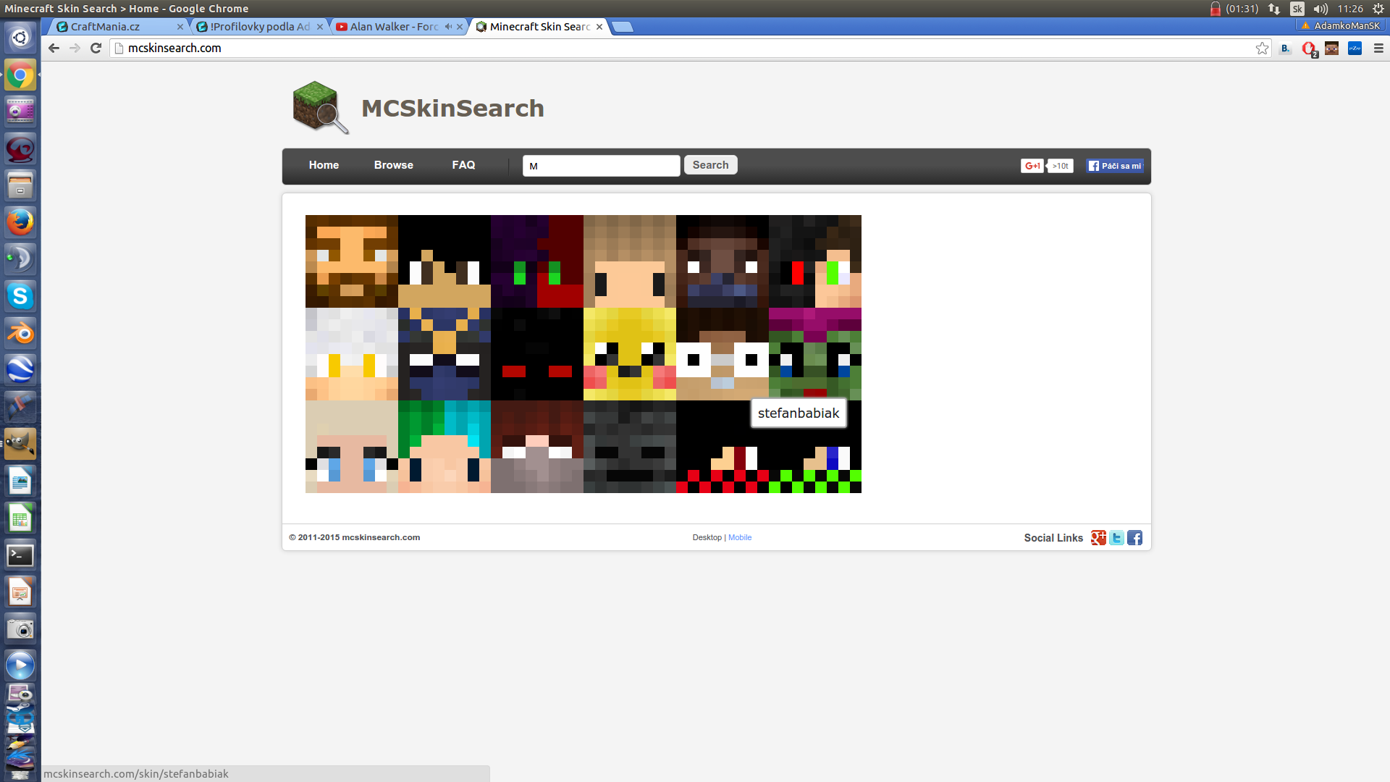Click the red lock battery indicator

(1216, 9)
